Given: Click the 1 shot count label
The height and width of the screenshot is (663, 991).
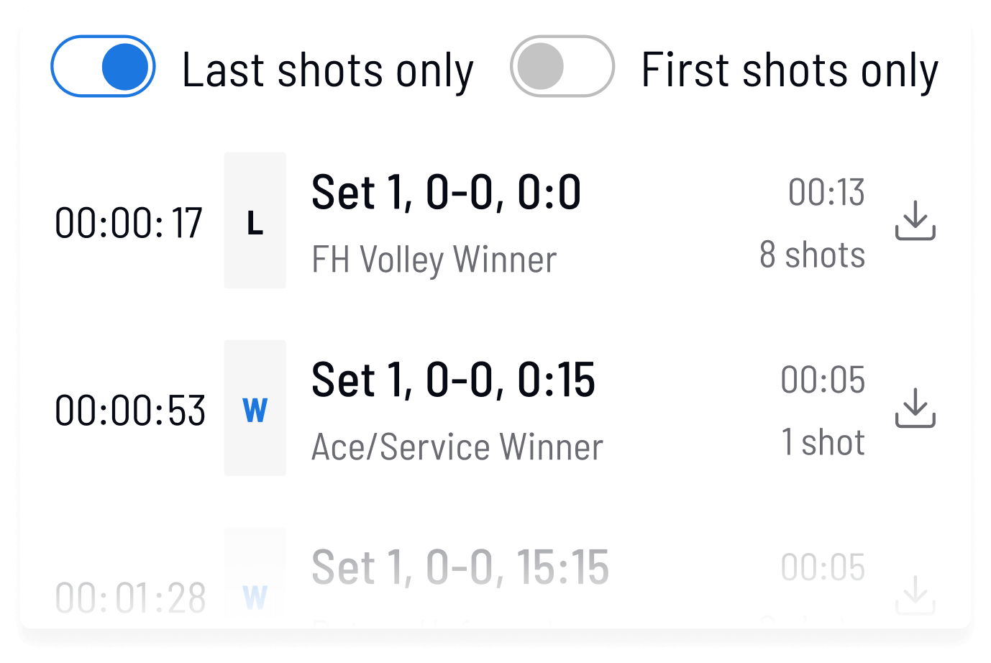Looking at the screenshot, I should [823, 442].
